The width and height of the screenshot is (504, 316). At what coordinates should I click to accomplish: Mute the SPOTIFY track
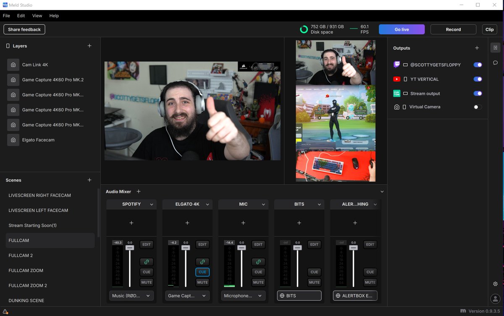pos(147,282)
